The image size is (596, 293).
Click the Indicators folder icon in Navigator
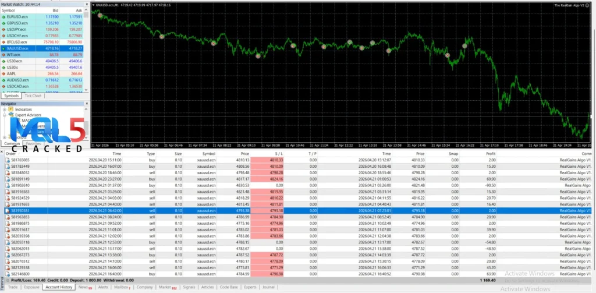coord(11,109)
